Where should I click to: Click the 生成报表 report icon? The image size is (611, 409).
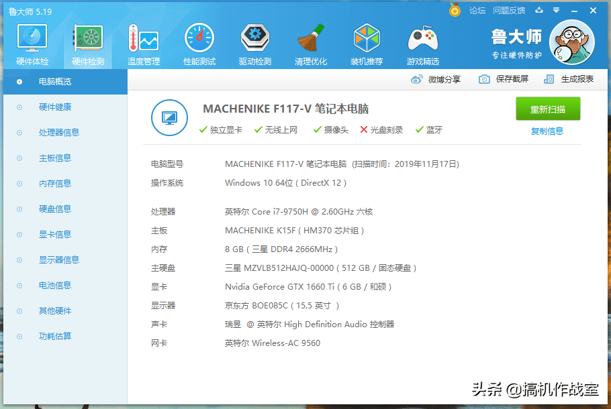click(x=549, y=79)
